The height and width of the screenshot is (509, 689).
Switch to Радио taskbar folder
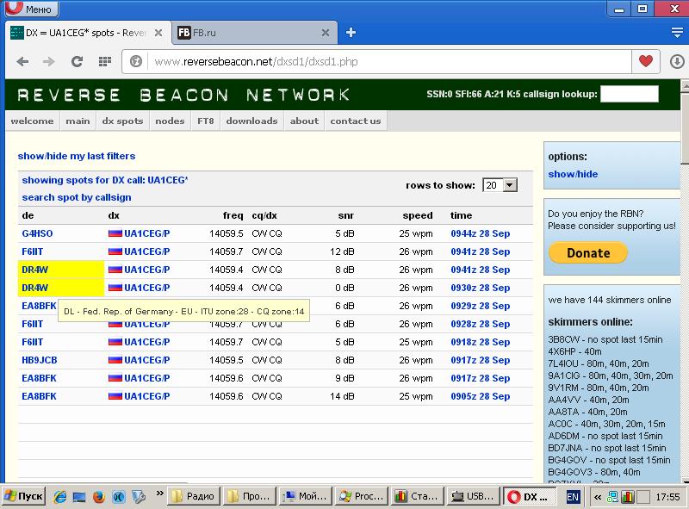pyautogui.click(x=195, y=497)
